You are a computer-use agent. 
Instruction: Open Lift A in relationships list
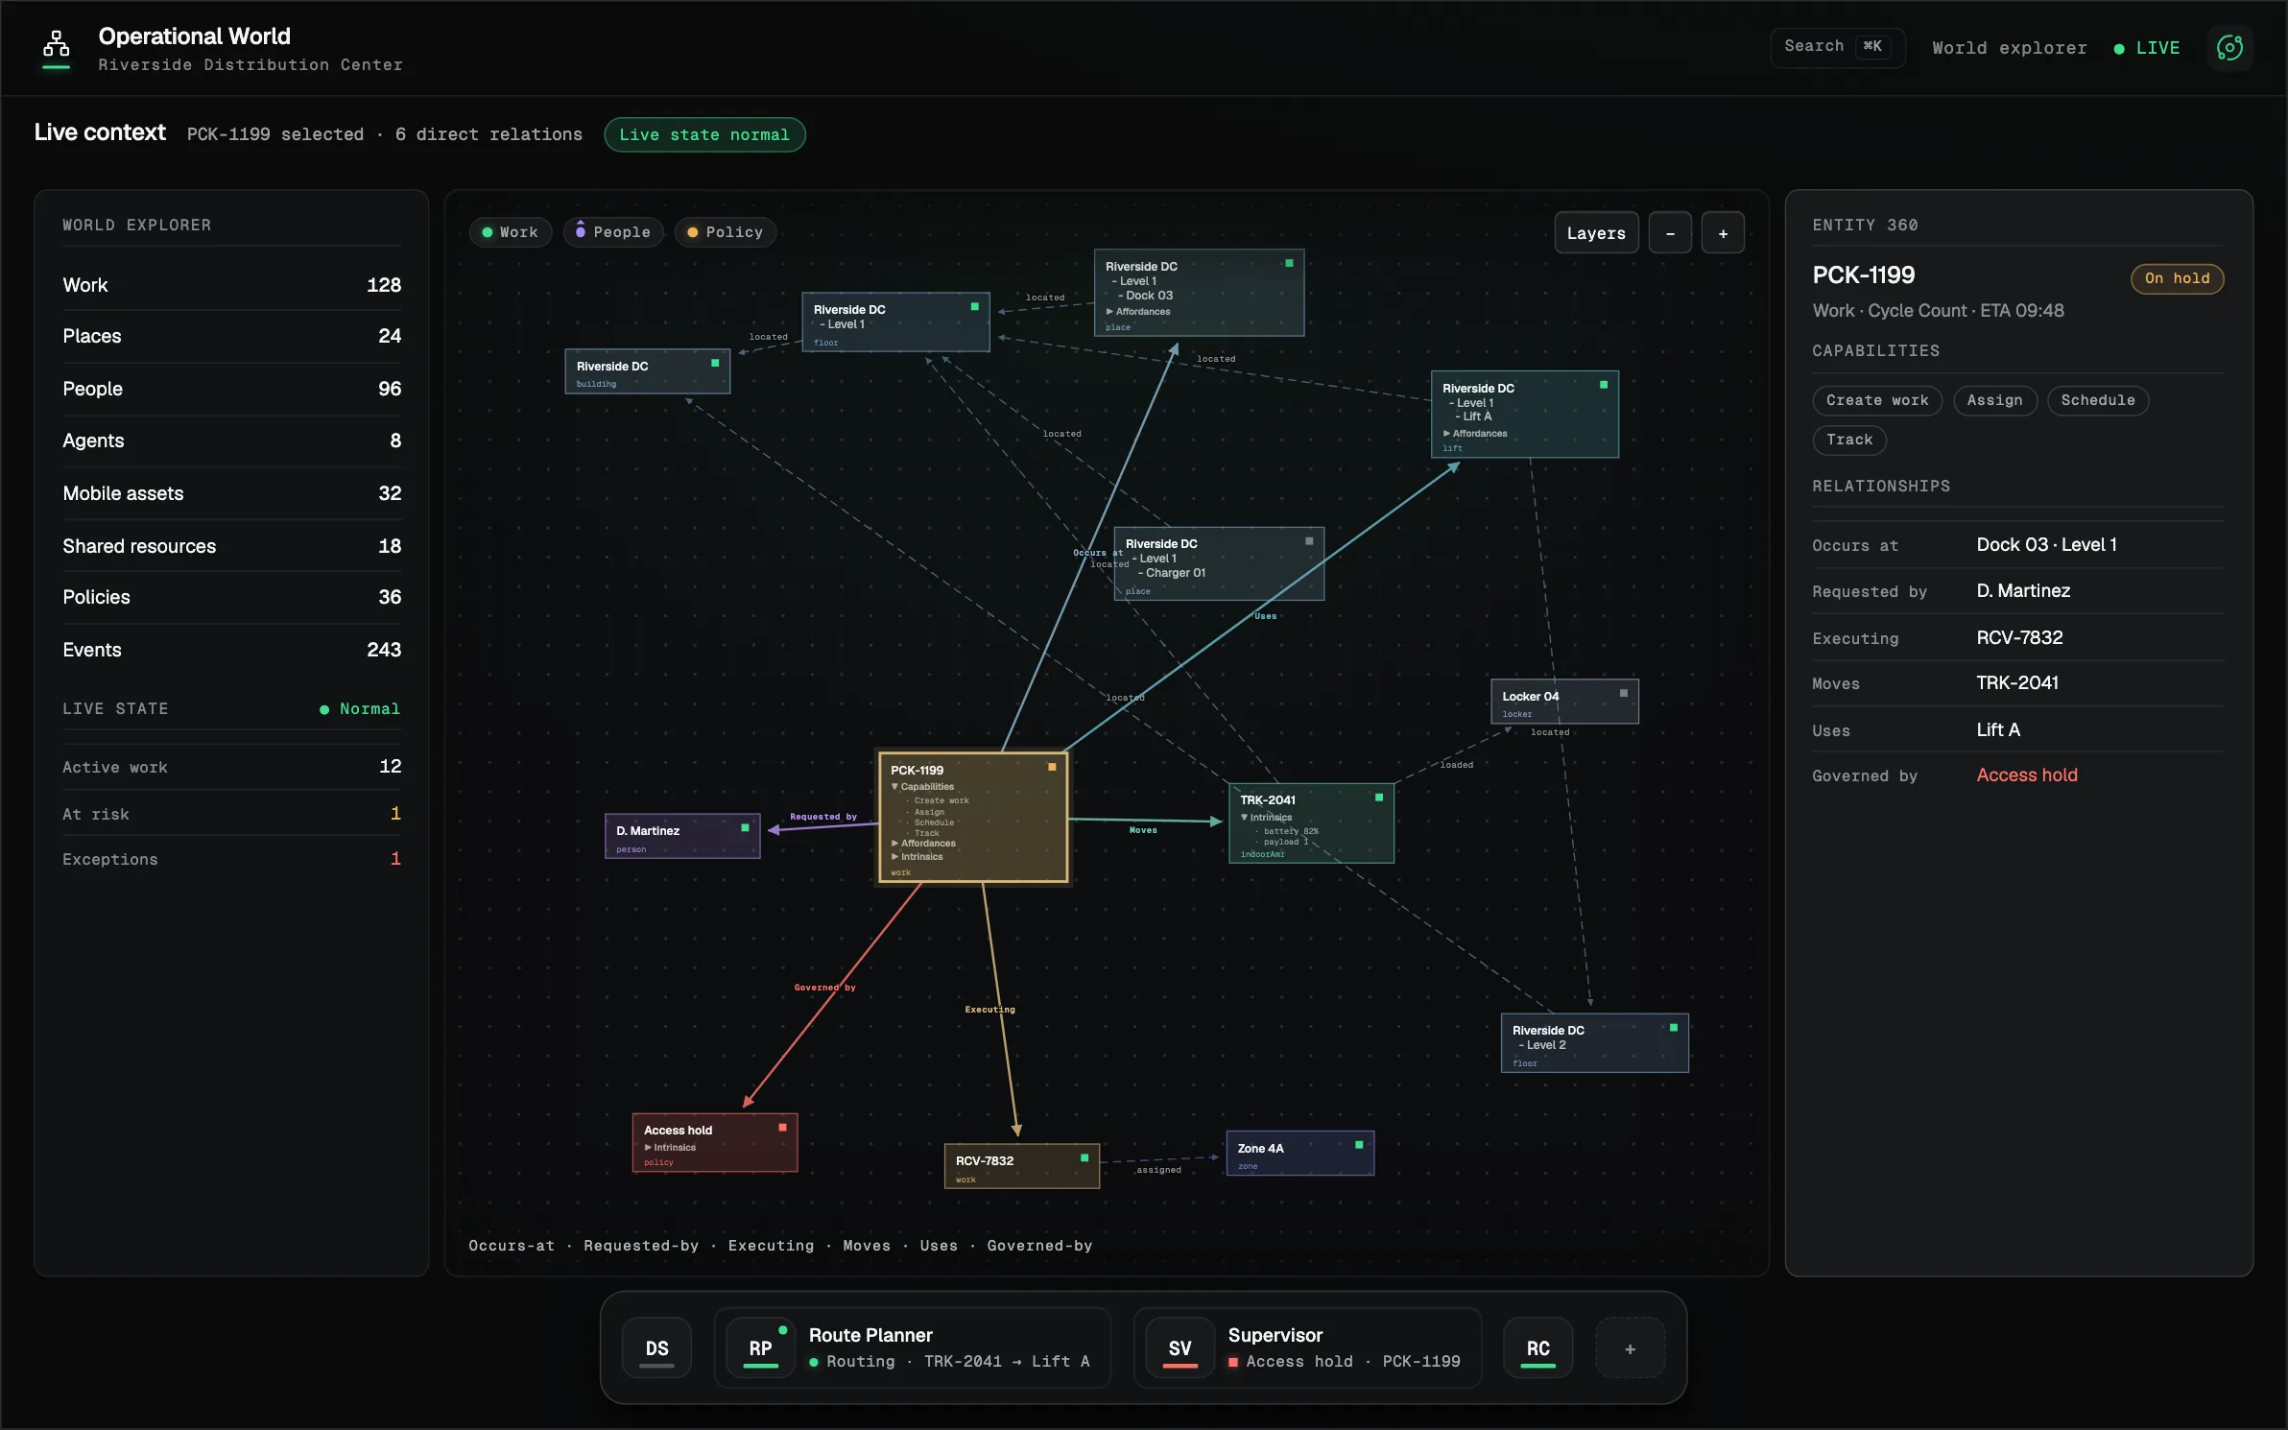point(1998,729)
